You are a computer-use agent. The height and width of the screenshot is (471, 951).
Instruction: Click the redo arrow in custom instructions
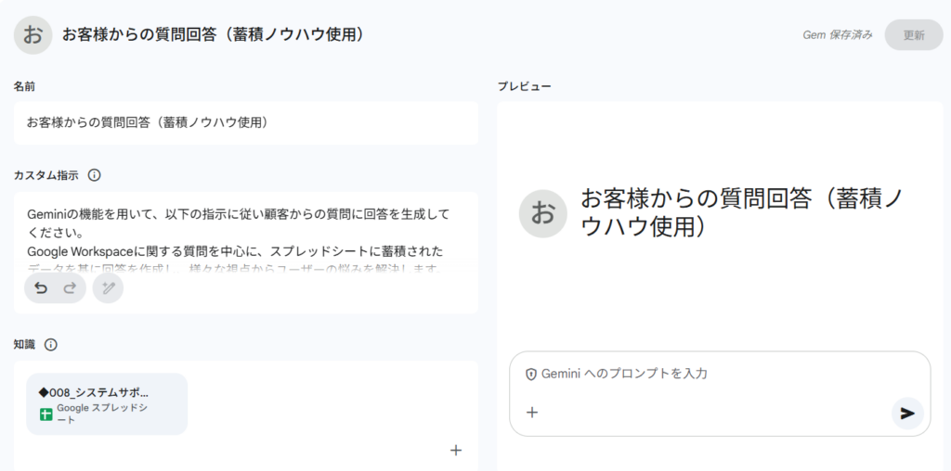click(70, 288)
